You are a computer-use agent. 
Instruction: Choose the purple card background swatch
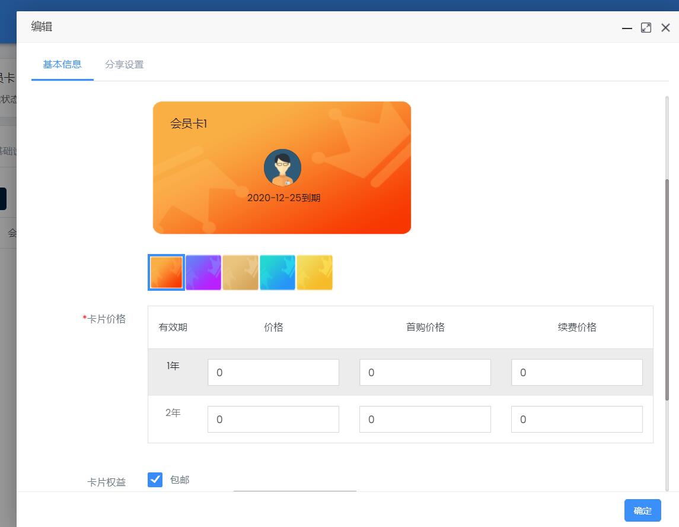tap(203, 272)
